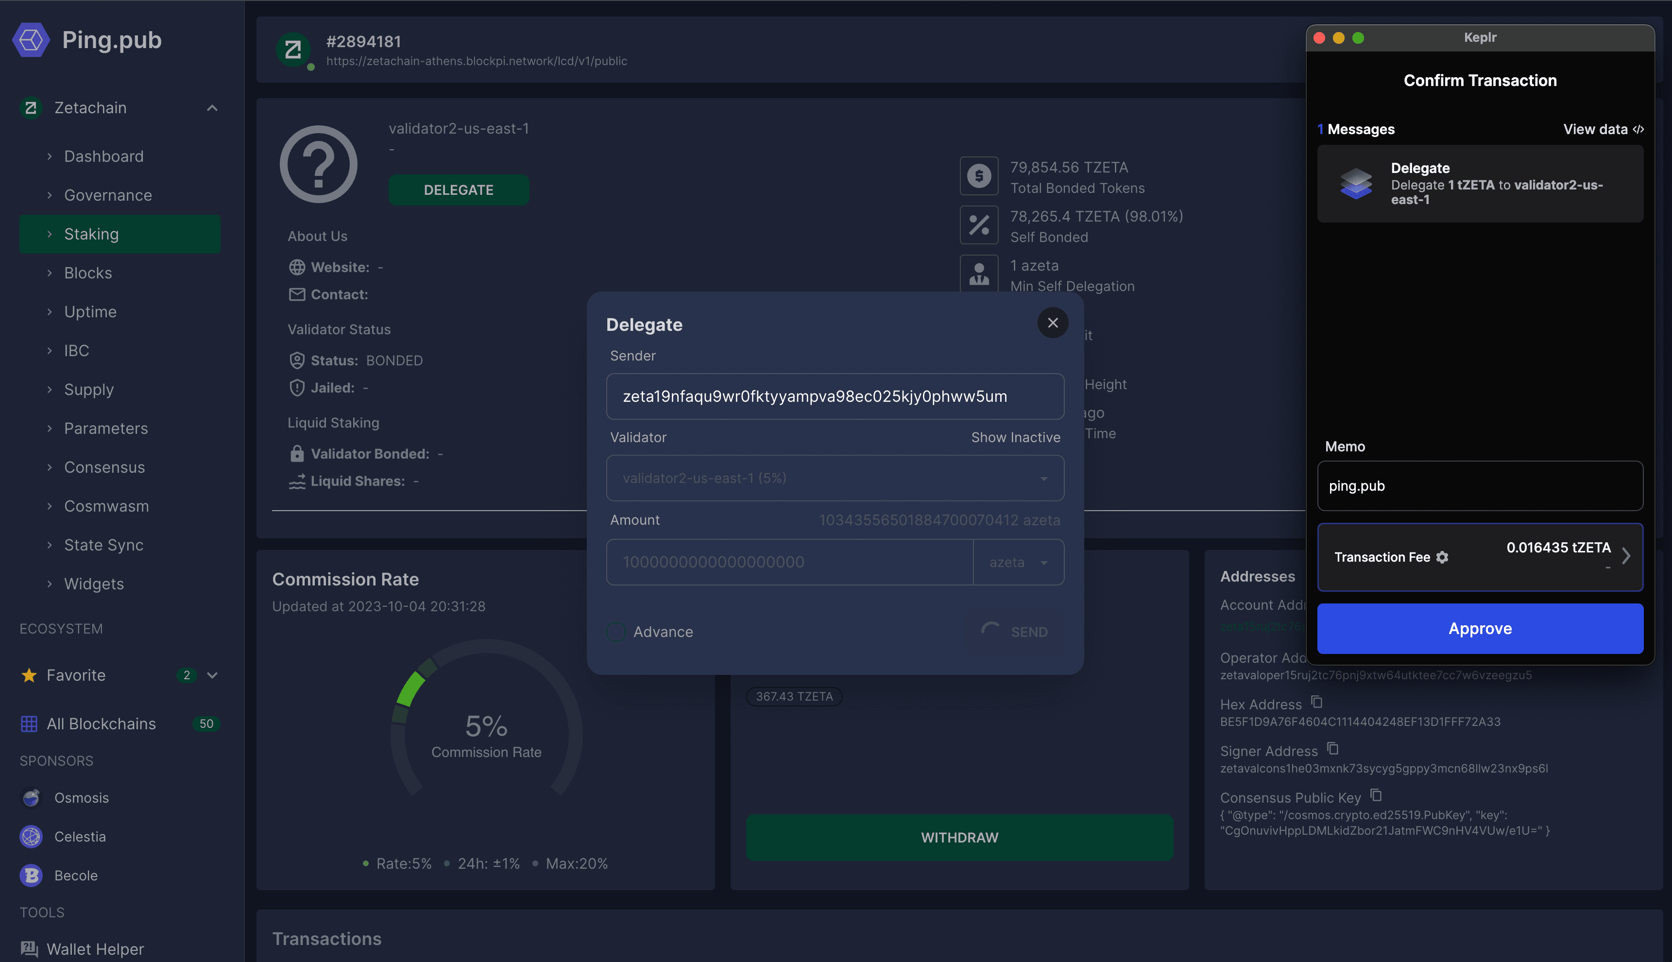Expand the Favorite section
This screenshot has height=962, width=1672.
[x=212, y=675]
